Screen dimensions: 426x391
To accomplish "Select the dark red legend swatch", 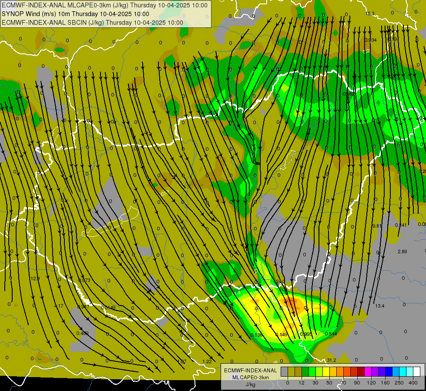I will pos(361,371).
